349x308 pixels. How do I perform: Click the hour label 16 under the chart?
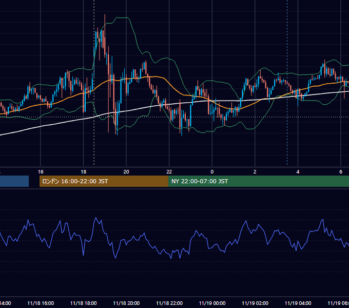coord(41,172)
